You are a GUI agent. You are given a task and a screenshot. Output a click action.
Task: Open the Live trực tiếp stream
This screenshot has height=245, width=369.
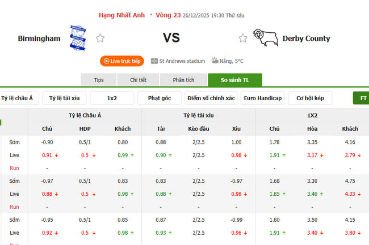(123, 61)
